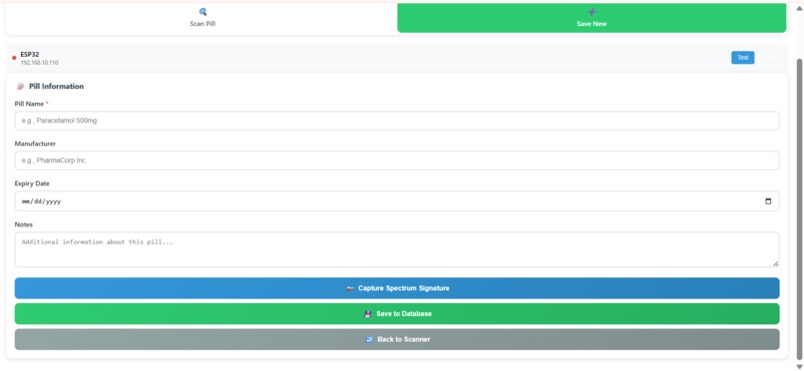Click the page scrollbar up arrow
This screenshot has height=371, width=804.
[x=799, y=9]
